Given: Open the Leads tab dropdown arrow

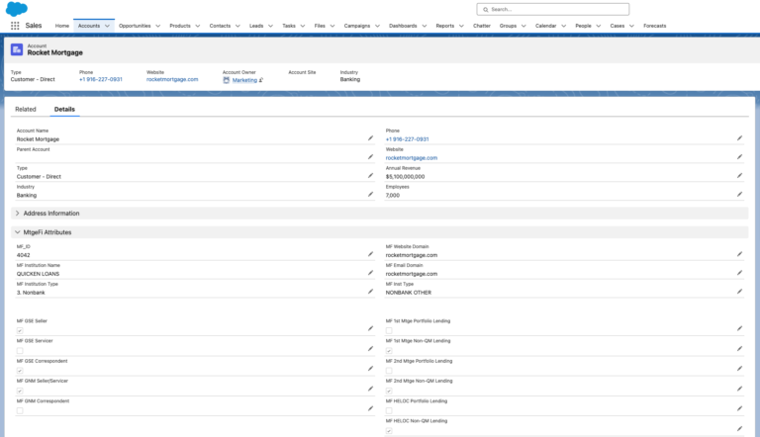Looking at the screenshot, I should tap(270, 26).
